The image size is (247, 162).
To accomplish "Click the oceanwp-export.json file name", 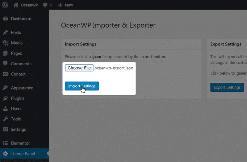I will 114,68.
